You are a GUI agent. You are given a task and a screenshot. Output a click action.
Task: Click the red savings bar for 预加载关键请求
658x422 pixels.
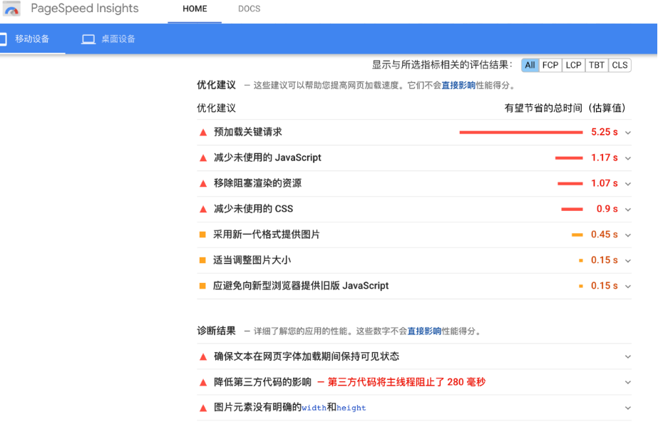tap(520, 133)
